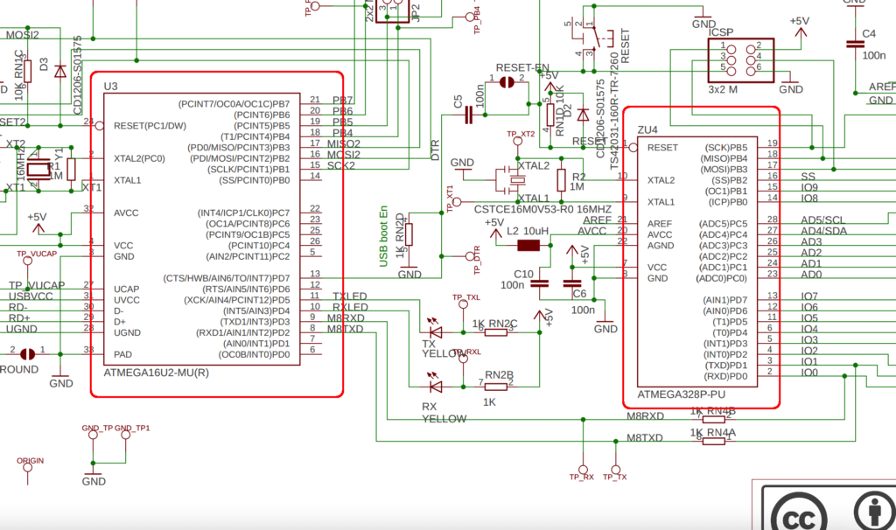The width and height of the screenshot is (896, 530).
Task: Click the RESET-EN solder jumper symbol
Action: (507, 83)
